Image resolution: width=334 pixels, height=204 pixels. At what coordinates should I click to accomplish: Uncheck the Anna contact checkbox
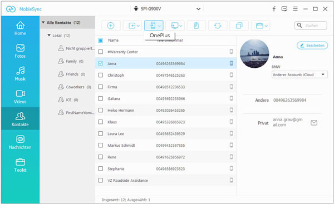[101, 63]
